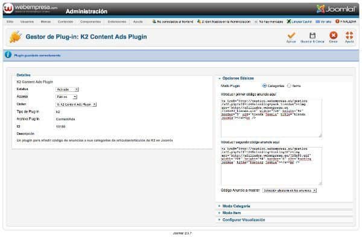This screenshot has height=237, width=362.
Task: Click the FINALIZAR logout icon
Action: point(337,21)
